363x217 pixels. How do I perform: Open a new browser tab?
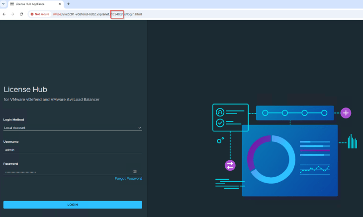[x=68, y=4]
